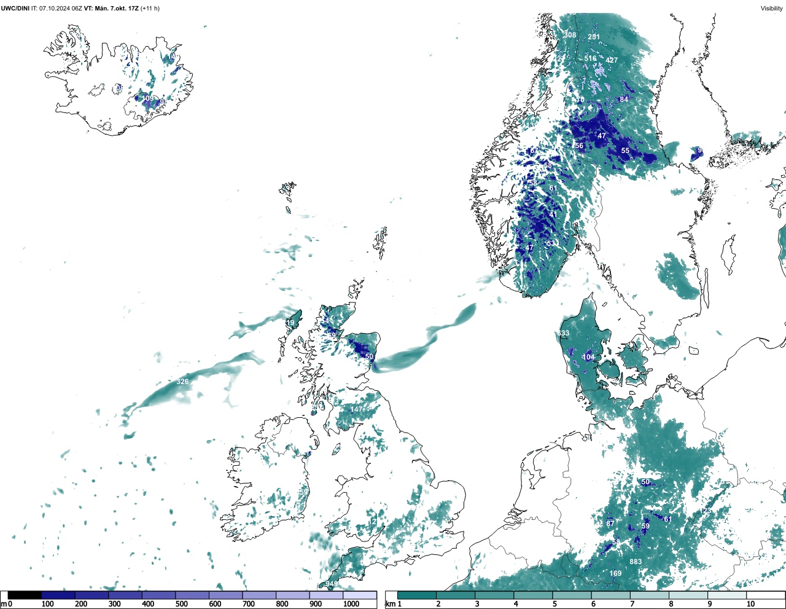This screenshot has width=786, height=609.
Task: Click the '533' value on Denmark's west coast
Action: click(563, 333)
